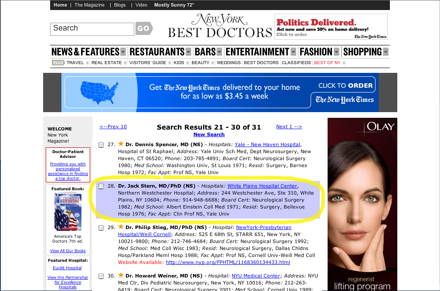This screenshot has height=291, width=440.
Task: Open the Olay regenerist ad
Action: (362, 204)
